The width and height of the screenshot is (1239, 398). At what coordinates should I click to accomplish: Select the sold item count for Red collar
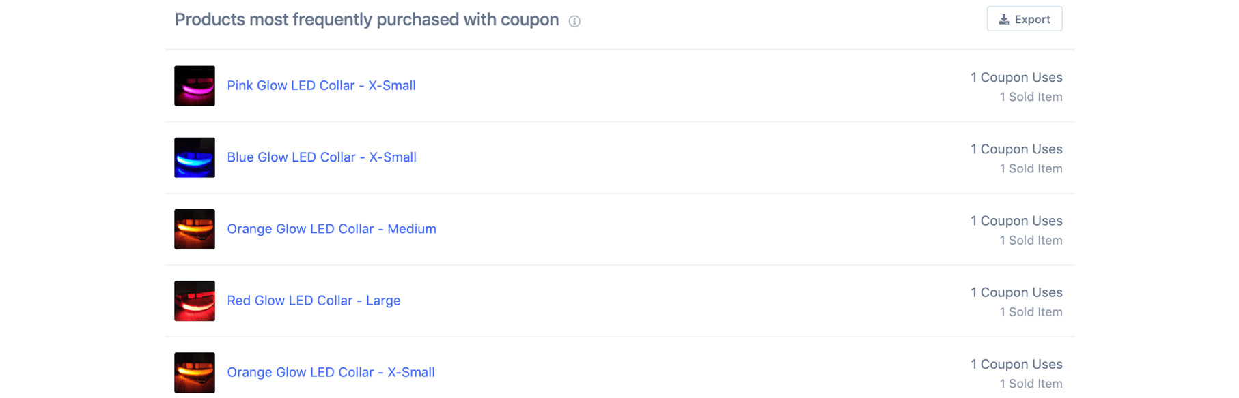point(1031,311)
